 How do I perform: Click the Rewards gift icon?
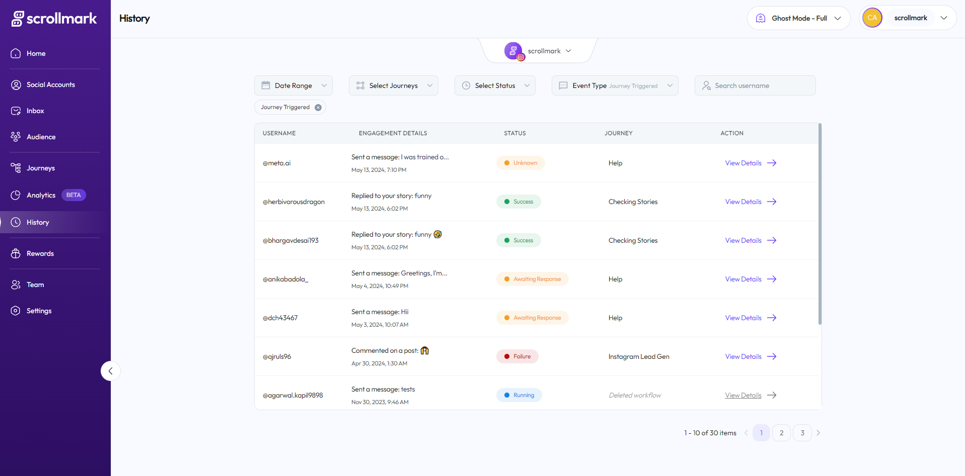click(x=16, y=253)
